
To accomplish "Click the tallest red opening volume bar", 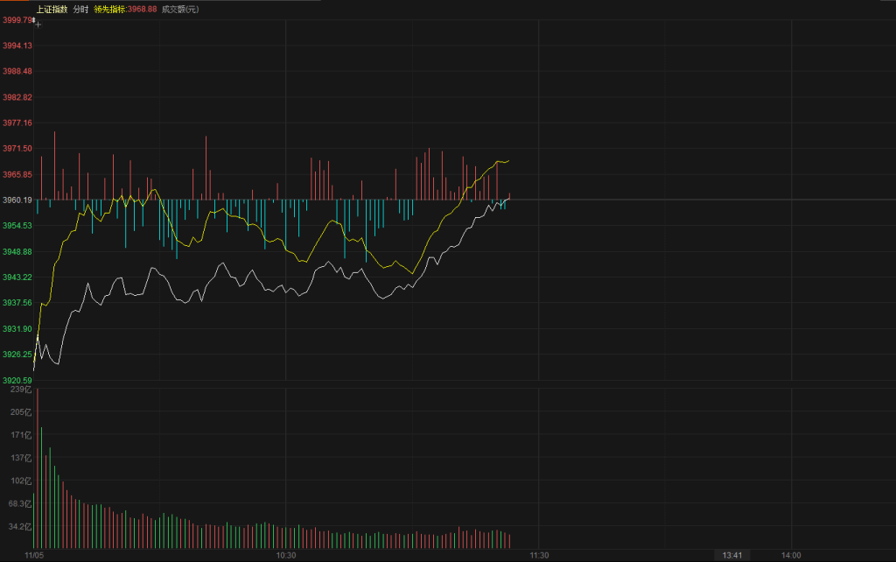I will [38, 464].
